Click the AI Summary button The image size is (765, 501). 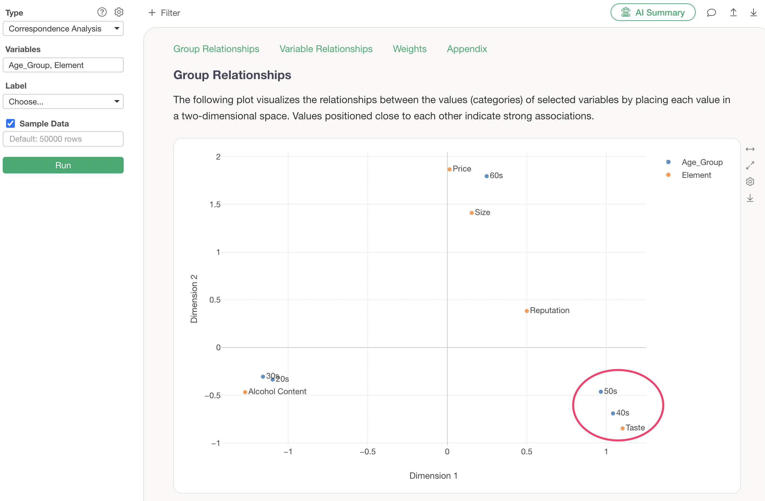[653, 13]
